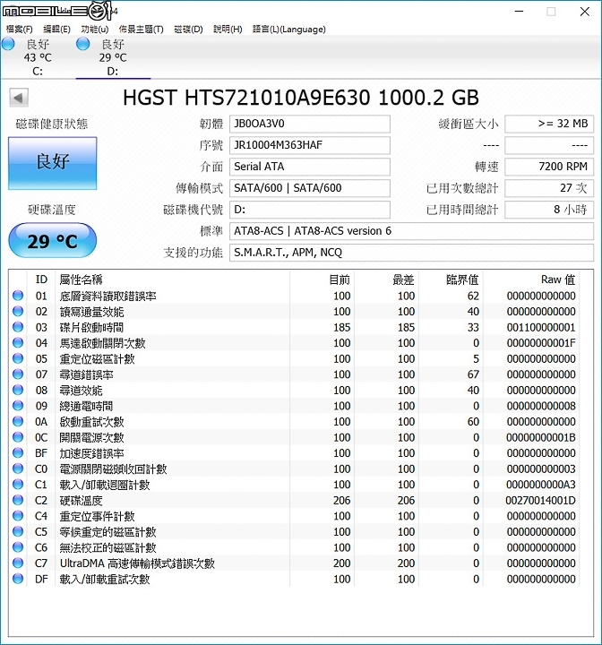Click the blue 良好 health status button
Screen dimensions: 602x645
coord(53,163)
